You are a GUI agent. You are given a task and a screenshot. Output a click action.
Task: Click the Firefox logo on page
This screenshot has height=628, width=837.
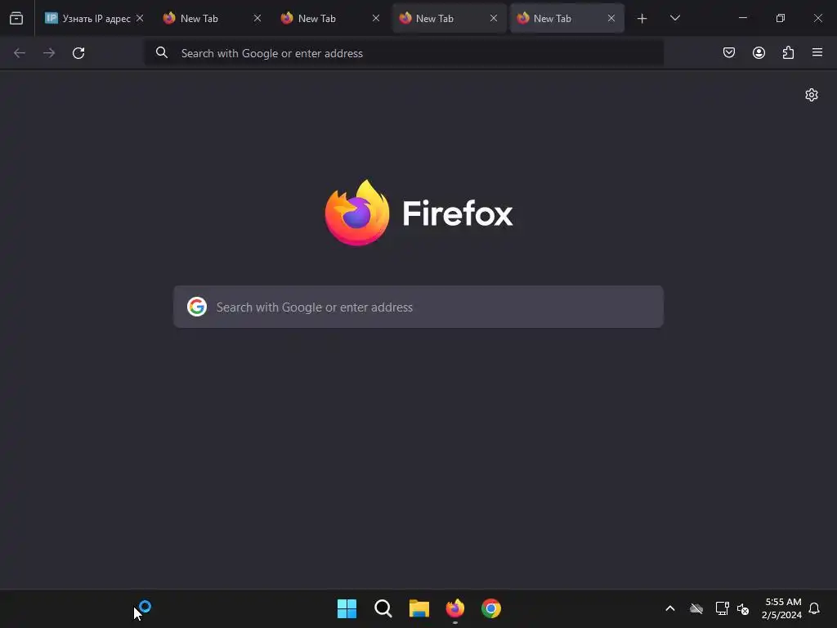[x=418, y=213]
